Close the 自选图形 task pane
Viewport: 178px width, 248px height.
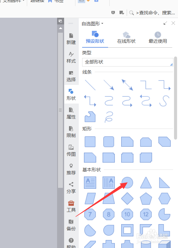click(173, 23)
